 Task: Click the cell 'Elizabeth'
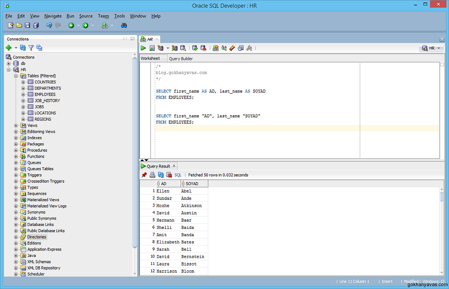(x=168, y=242)
